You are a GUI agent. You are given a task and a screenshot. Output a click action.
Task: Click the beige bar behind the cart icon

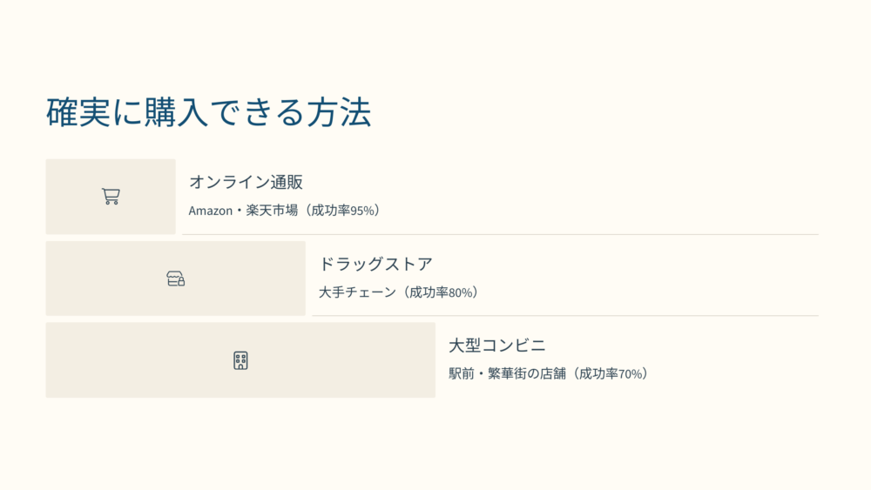click(111, 197)
